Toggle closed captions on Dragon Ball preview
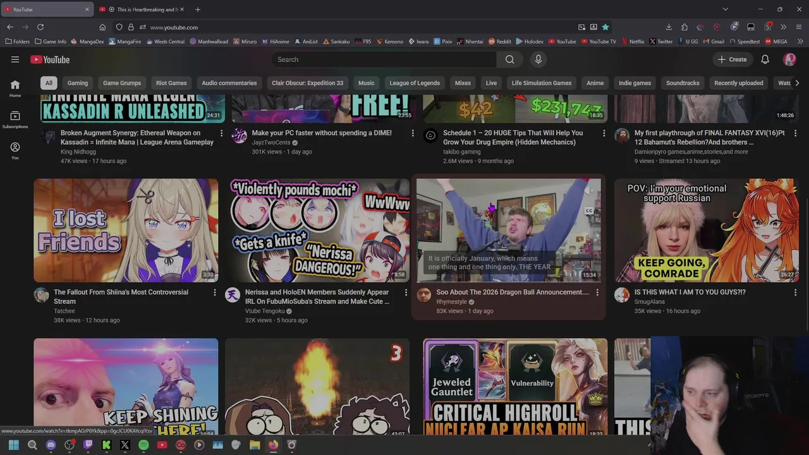 pyautogui.click(x=589, y=210)
